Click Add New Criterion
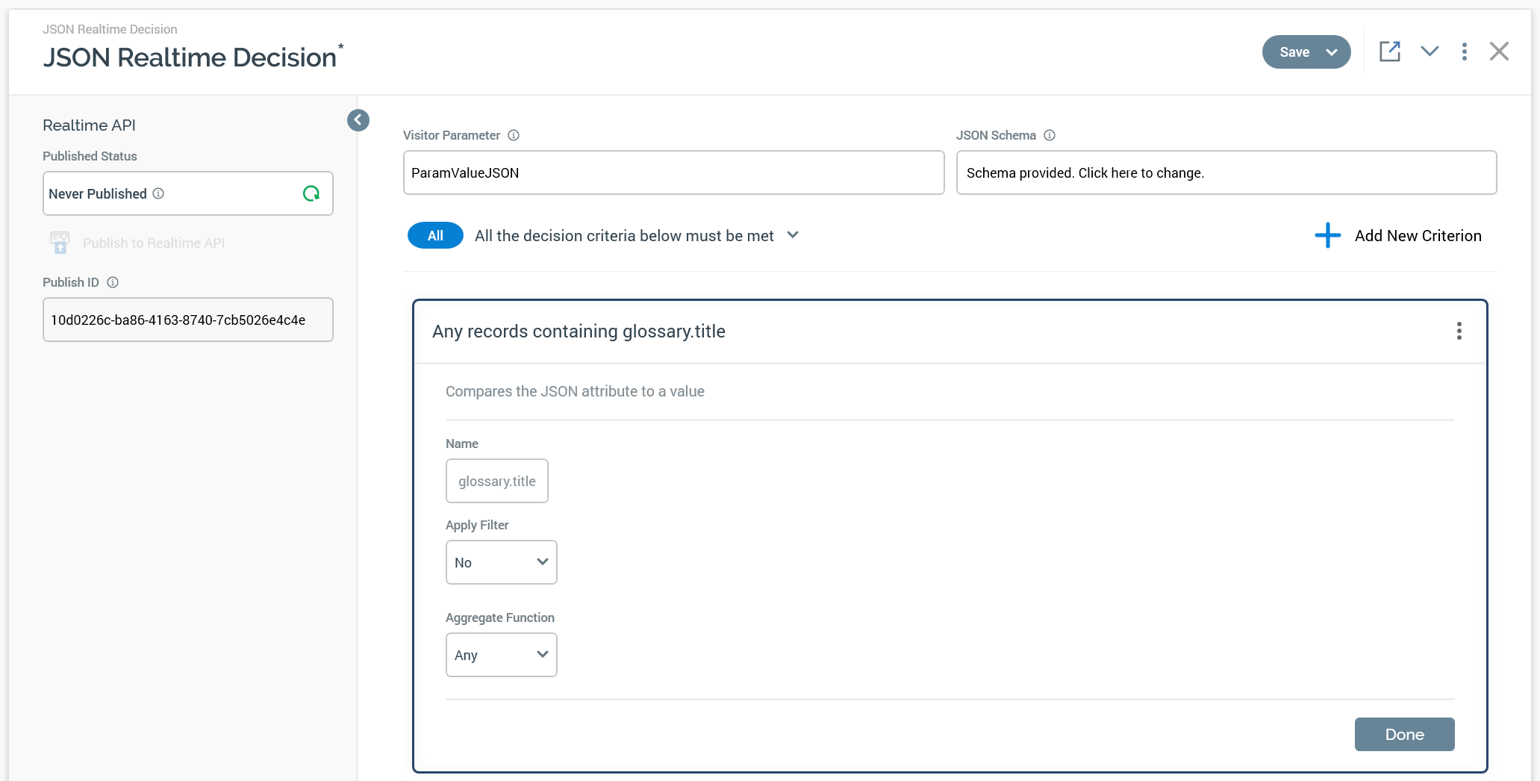1540x781 pixels. pyautogui.click(x=1418, y=236)
